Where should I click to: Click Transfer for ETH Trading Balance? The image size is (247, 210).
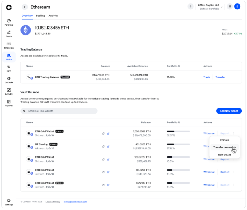tap(221, 77)
